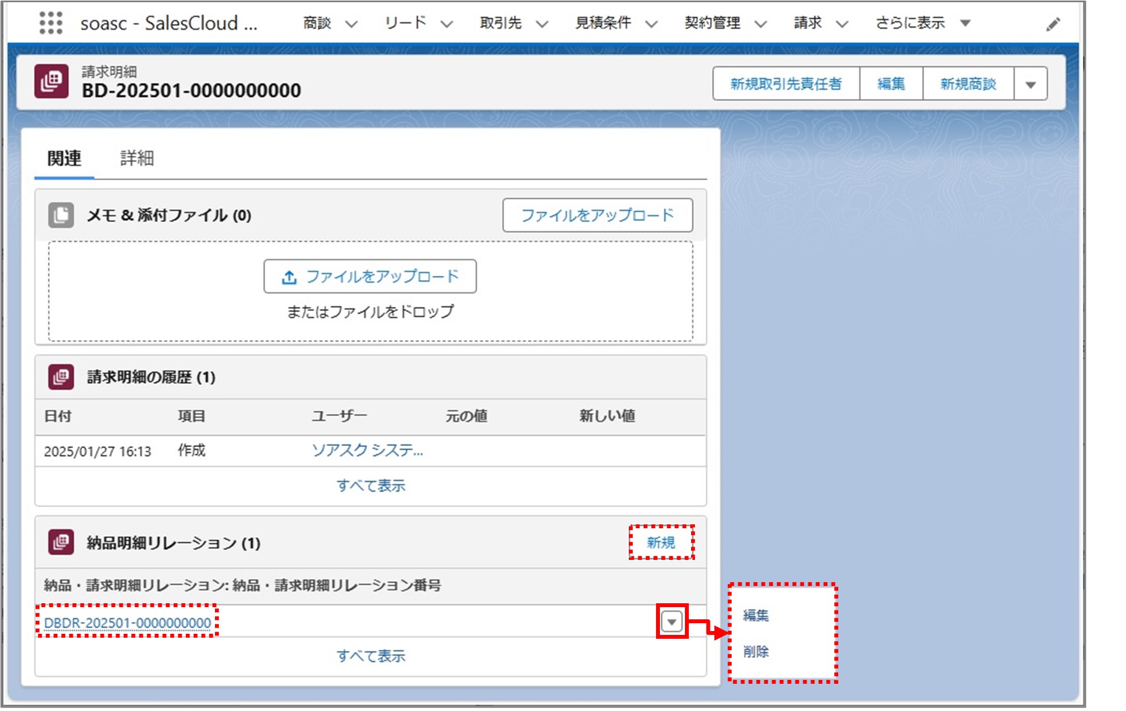Click ファイルをアップロード button with upload arrow
1126x711 pixels.
(370, 276)
